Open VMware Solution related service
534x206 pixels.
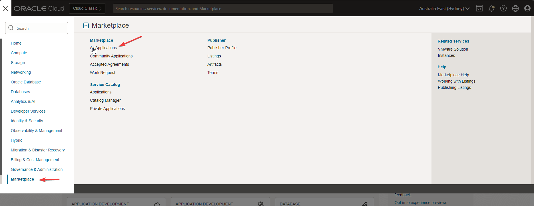(x=453, y=49)
